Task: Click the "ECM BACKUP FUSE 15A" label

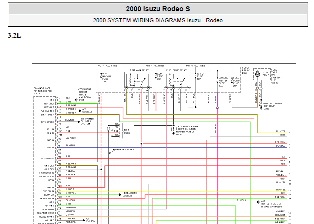Action: [107, 78]
